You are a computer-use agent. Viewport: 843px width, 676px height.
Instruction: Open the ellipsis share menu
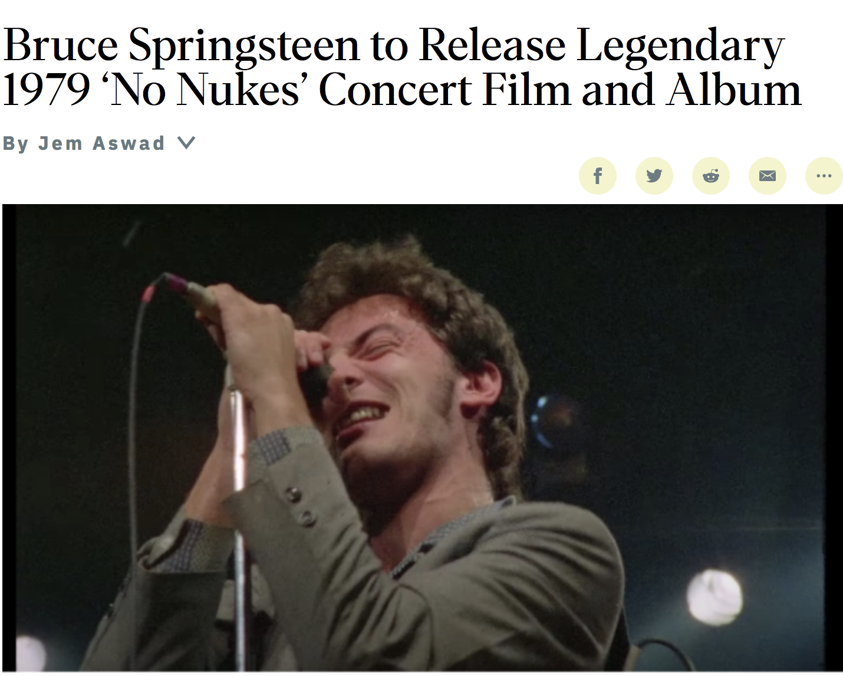click(x=824, y=176)
